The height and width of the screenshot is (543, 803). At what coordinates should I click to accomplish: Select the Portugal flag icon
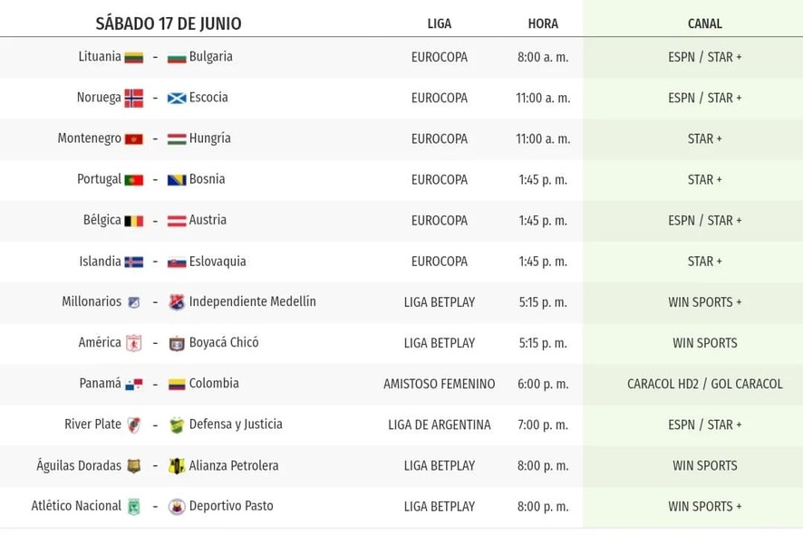coord(133,180)
